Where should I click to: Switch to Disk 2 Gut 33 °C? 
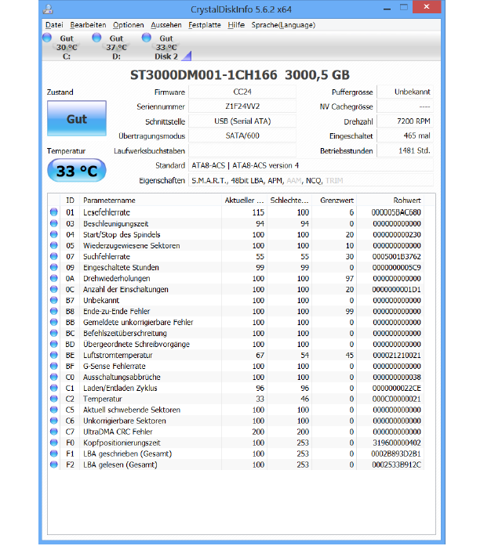166,47
